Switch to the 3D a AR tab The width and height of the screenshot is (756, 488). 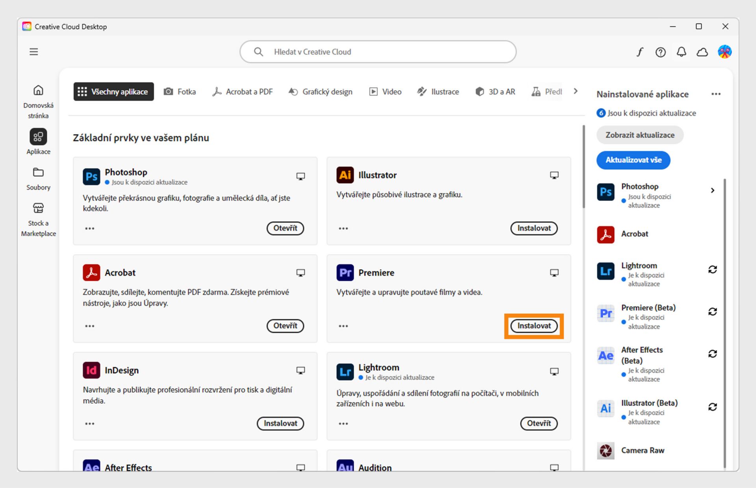(495, 92)
